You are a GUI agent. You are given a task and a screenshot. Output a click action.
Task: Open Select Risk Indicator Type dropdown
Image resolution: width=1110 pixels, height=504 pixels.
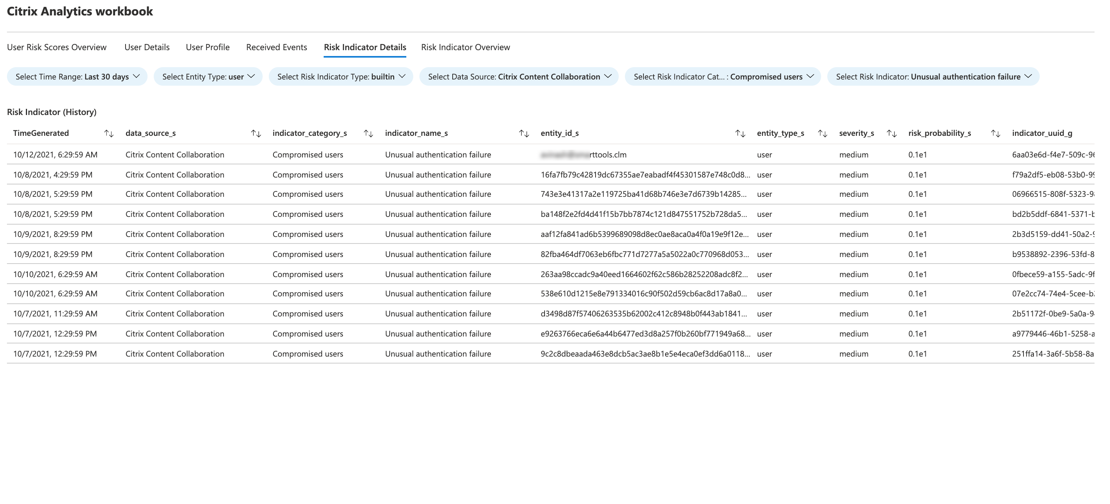point(341,77)
